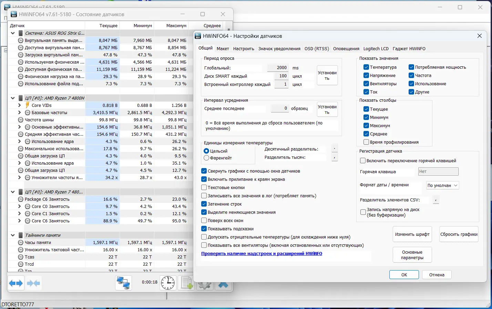Viewport: 492px width, 309px height.
Task: Open the network computers remote icon
Action: (123, 283)
